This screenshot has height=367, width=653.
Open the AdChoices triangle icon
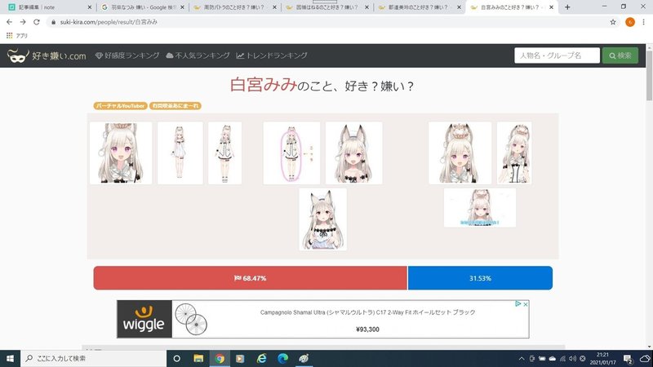coord(518,304)
